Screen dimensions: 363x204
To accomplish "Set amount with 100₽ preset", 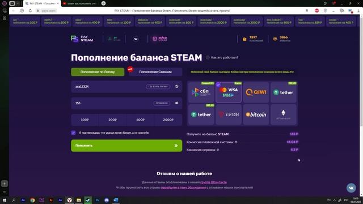I will coord(85,120).
